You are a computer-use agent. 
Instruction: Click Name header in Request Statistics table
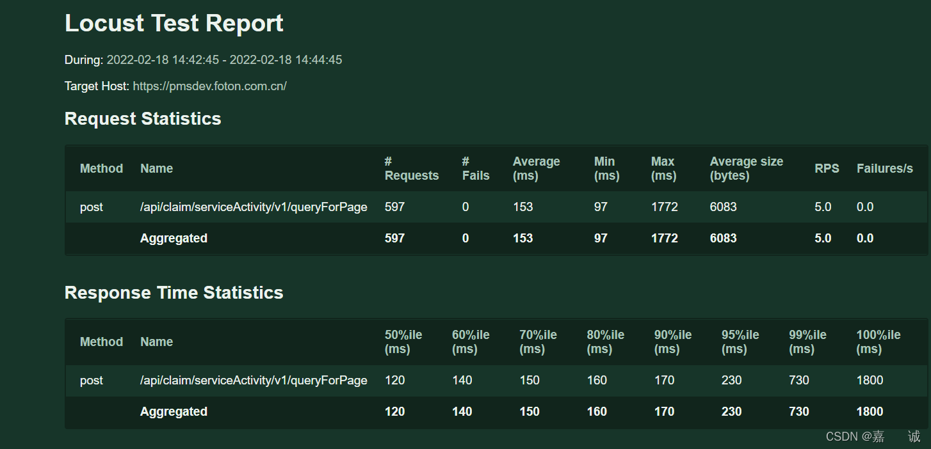coord(157,168)
